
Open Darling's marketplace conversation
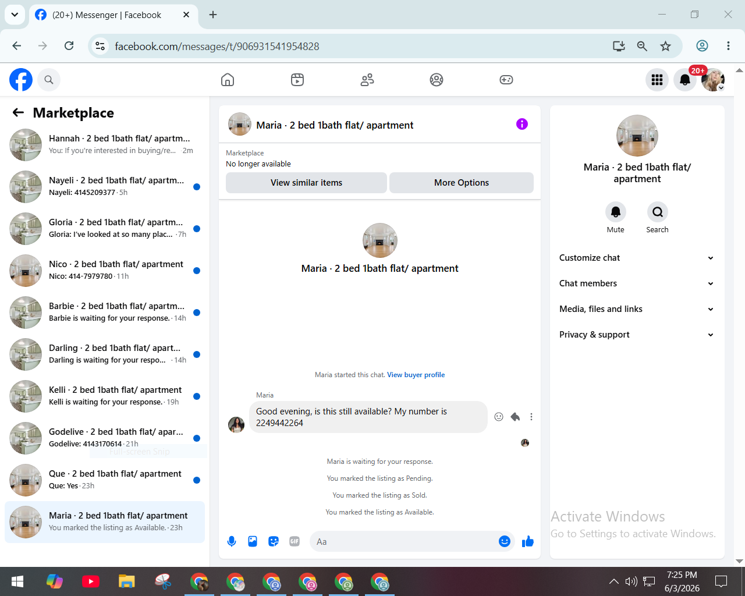pyautogui.click(x=105, y=354)
